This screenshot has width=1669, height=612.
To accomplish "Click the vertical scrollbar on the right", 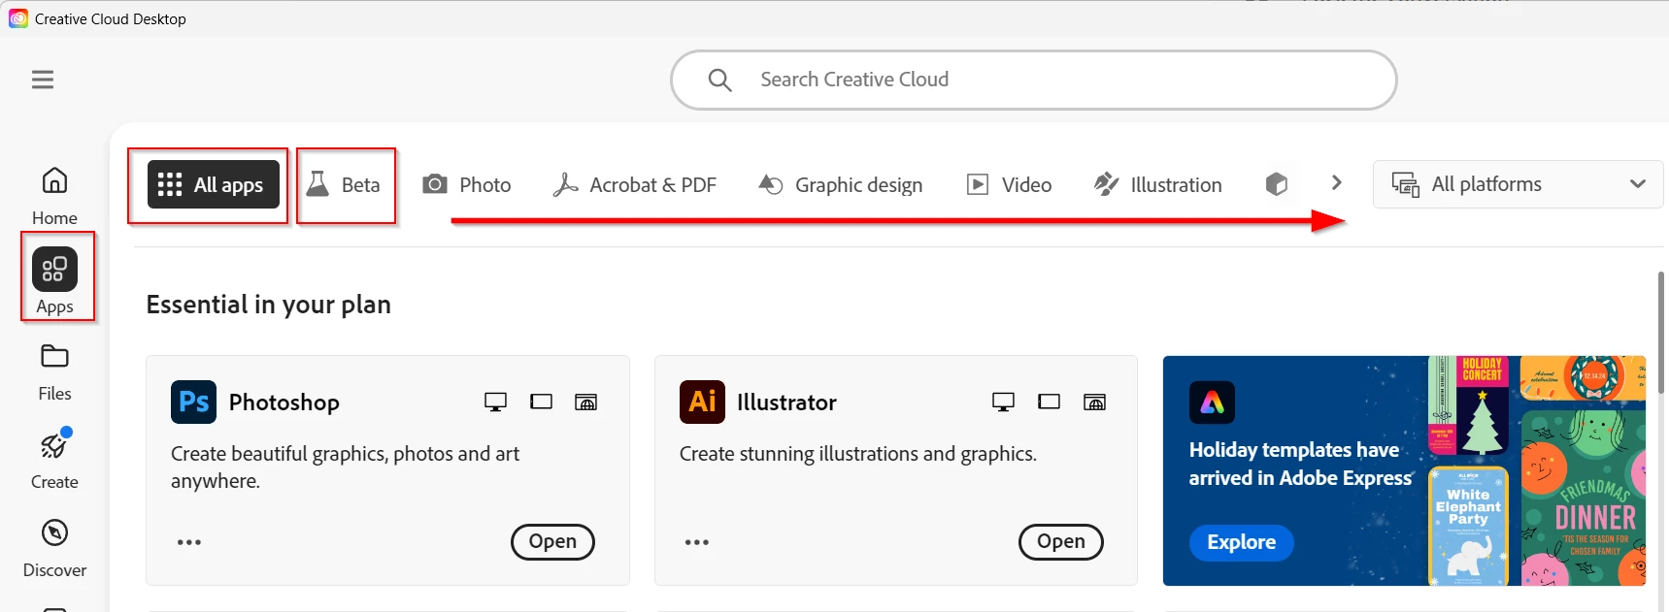I will click(1661, 332).
